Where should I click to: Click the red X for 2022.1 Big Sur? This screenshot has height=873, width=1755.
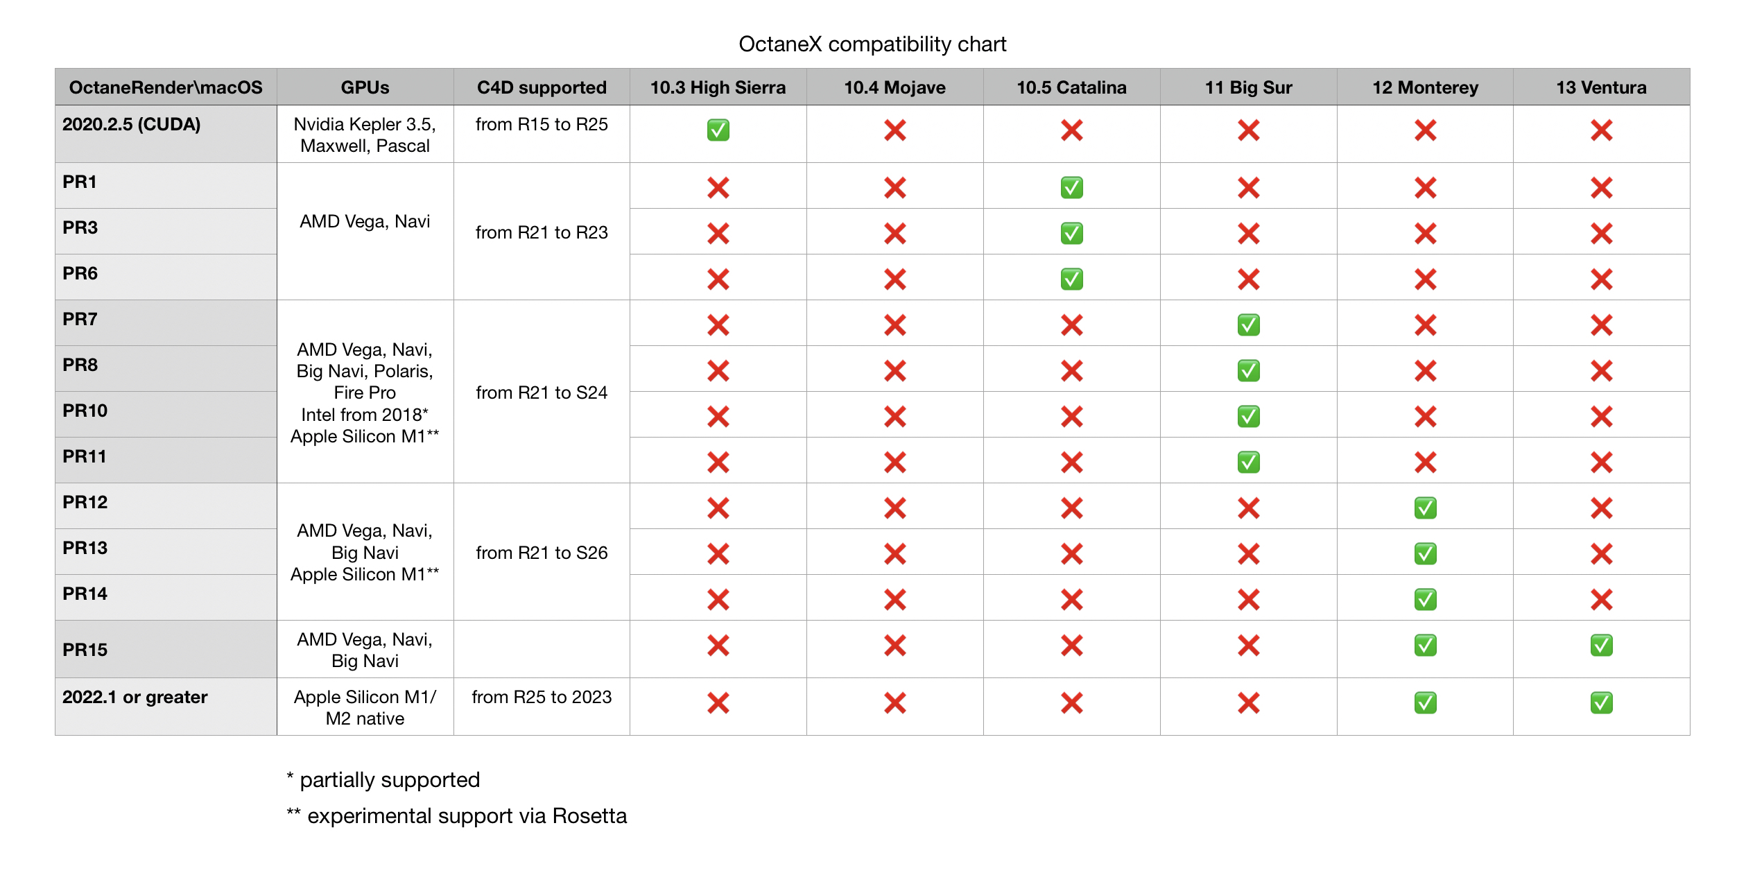1248,703
